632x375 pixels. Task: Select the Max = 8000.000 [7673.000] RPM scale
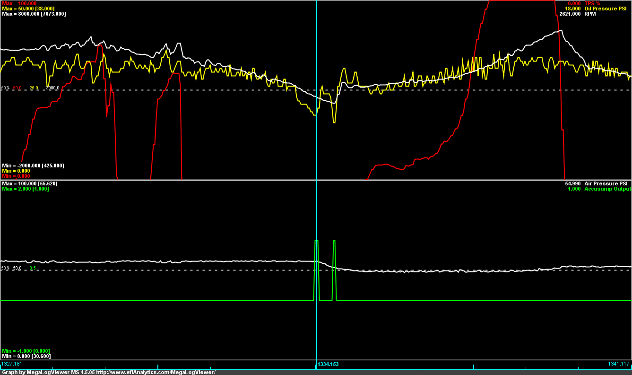[34, 14]
